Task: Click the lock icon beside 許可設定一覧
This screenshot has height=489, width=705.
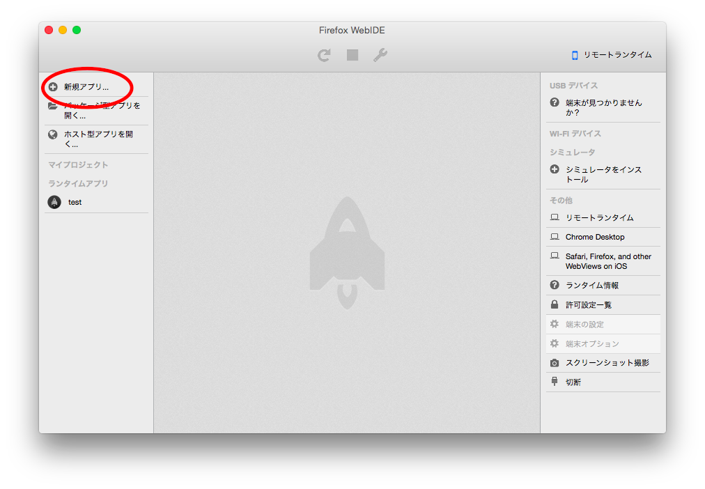Action: pos(555,304)
